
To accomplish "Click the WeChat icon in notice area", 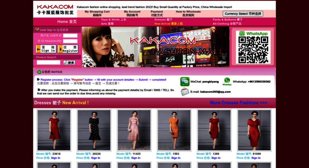I will (185, 82).
